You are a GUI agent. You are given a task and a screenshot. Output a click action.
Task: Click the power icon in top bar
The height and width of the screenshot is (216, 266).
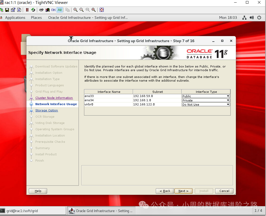click(259, 18)
